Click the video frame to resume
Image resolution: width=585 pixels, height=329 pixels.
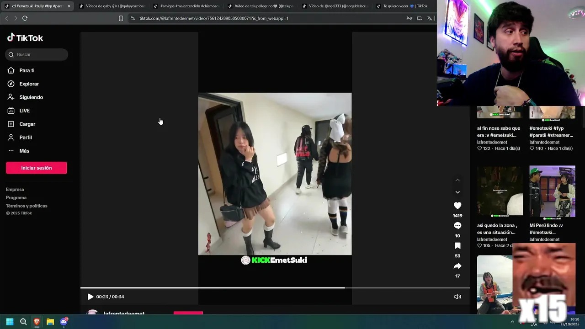click(275, 174)
